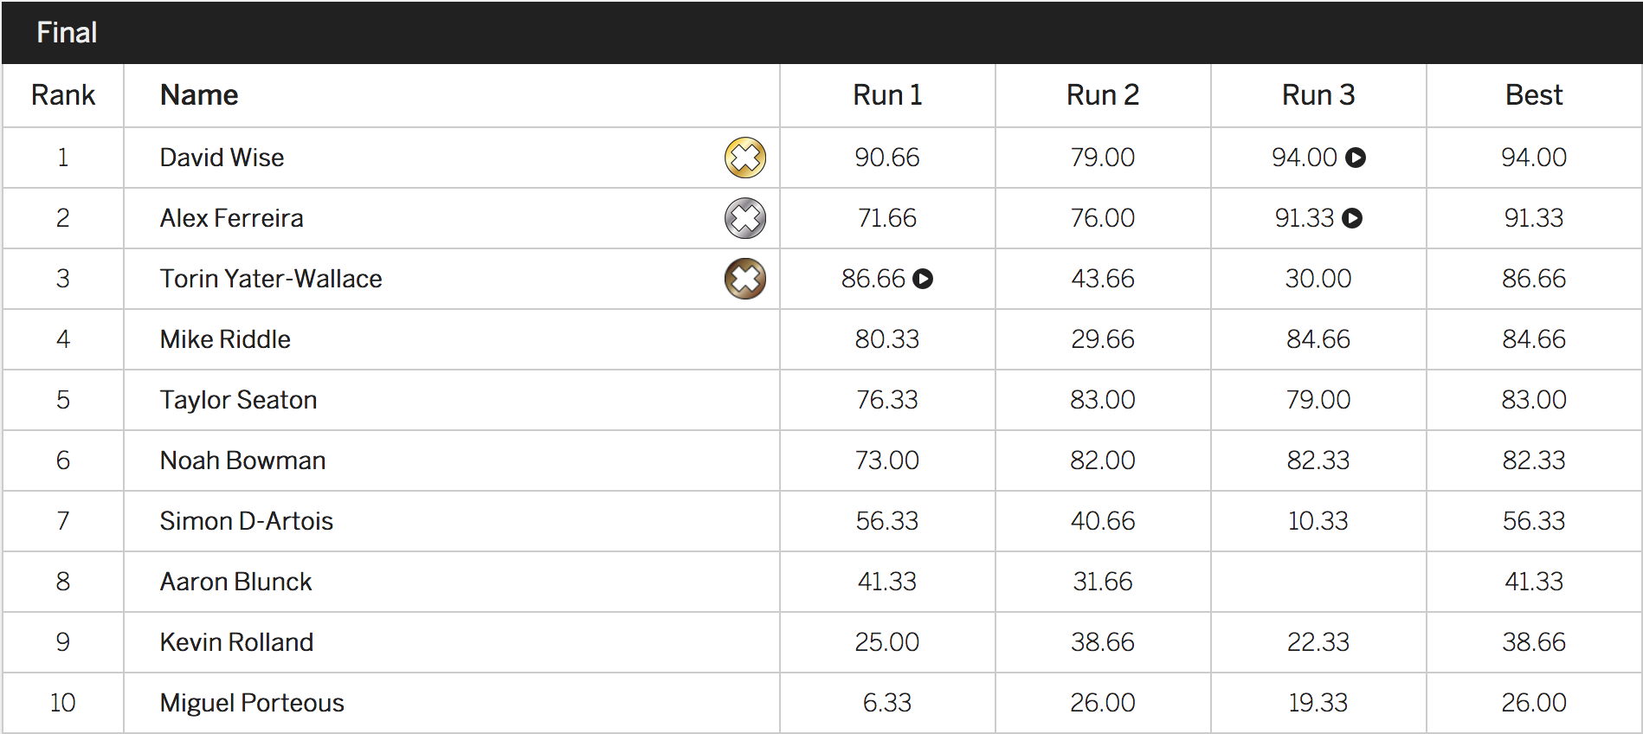Play David Wise's Run 3 video
The height and width of the screenshot is (734, 1643).
(x=1356, y=158)
